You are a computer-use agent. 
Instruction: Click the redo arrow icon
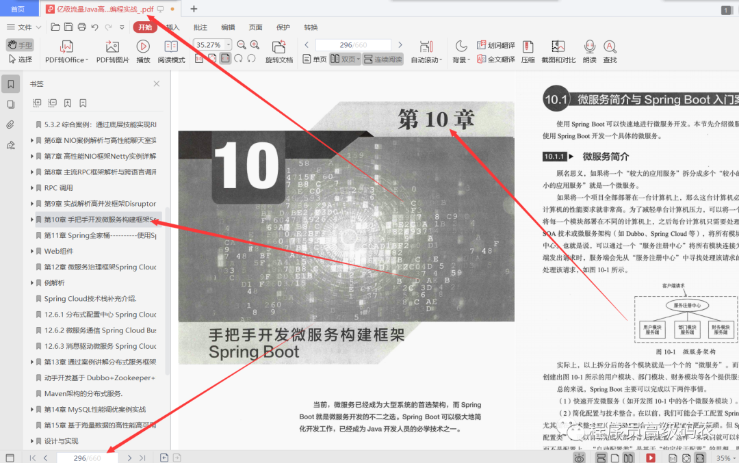108,27
